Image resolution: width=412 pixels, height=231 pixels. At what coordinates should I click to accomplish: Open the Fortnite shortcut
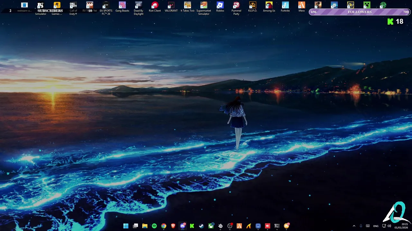[285, 7]
